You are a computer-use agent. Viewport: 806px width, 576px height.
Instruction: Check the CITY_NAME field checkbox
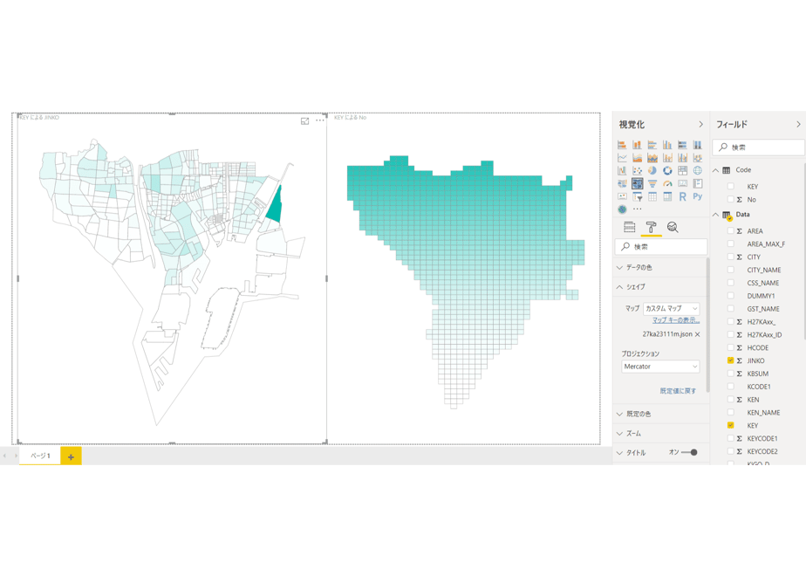[730, 270]
